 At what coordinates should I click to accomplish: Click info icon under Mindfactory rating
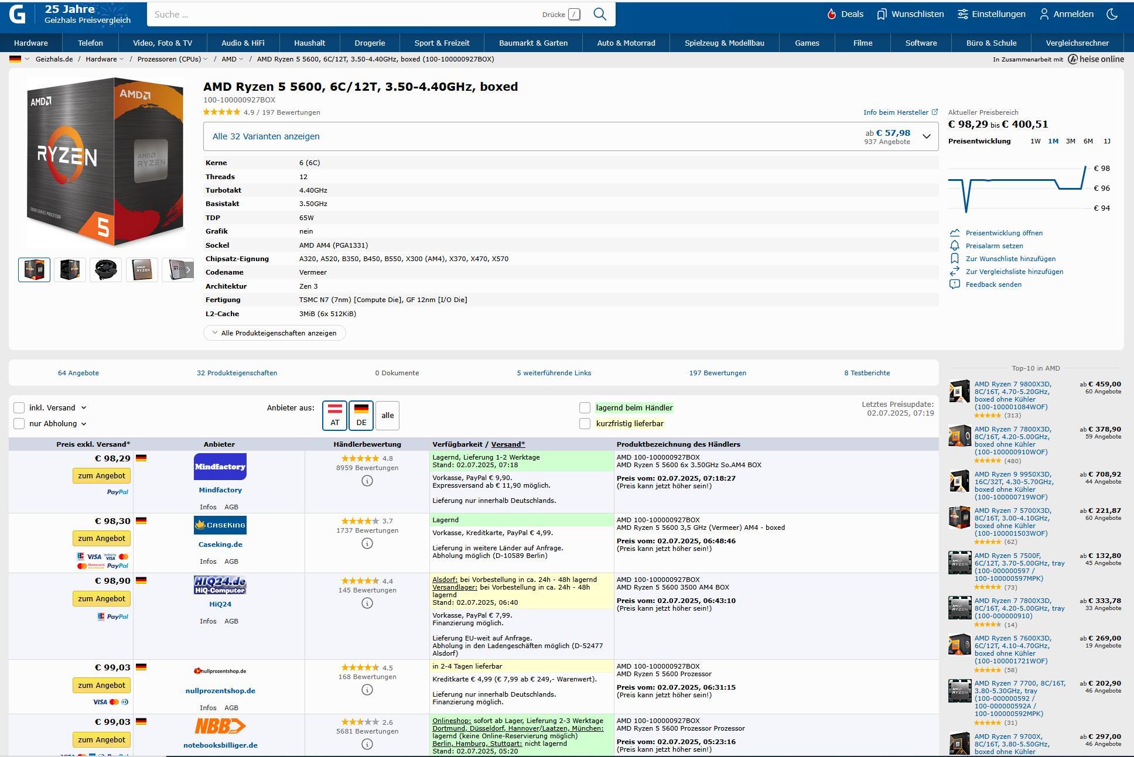pos(367,481)
